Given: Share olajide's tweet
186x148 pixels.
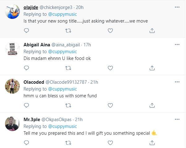Looking at the screenshot, I should [x=152, y=31].
